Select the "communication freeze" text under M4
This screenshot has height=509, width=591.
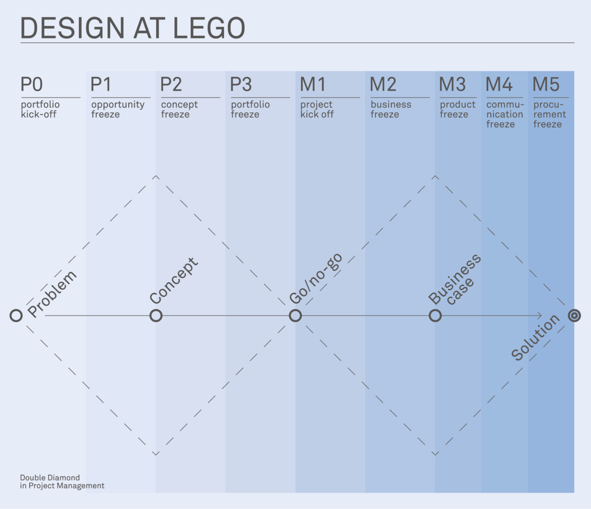505,114
